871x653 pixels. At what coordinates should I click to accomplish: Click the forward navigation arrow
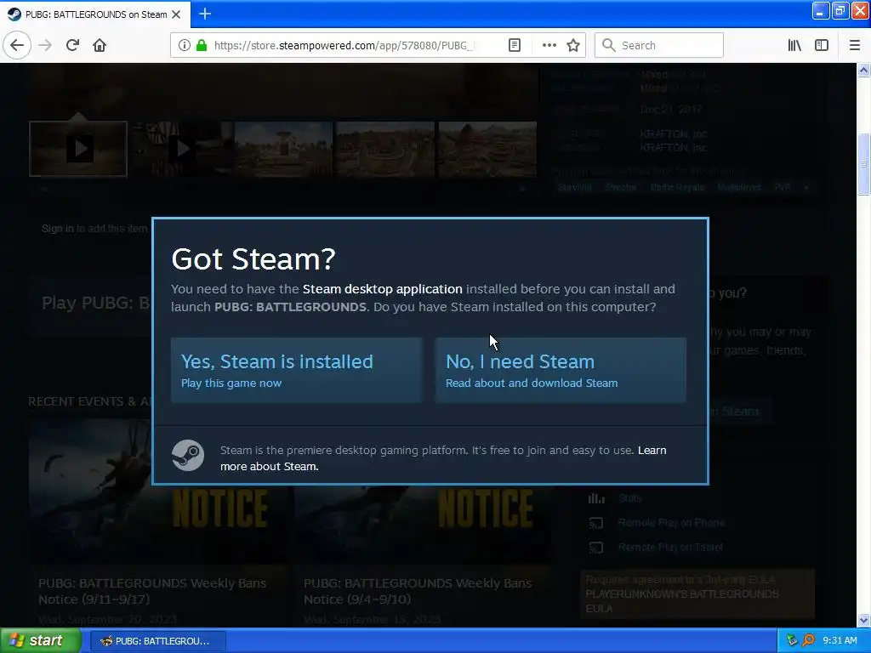(x=45, y=45)
